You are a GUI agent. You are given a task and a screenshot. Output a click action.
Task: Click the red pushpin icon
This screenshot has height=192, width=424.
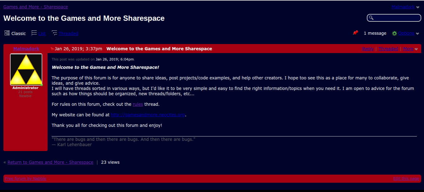coord(355,33)
